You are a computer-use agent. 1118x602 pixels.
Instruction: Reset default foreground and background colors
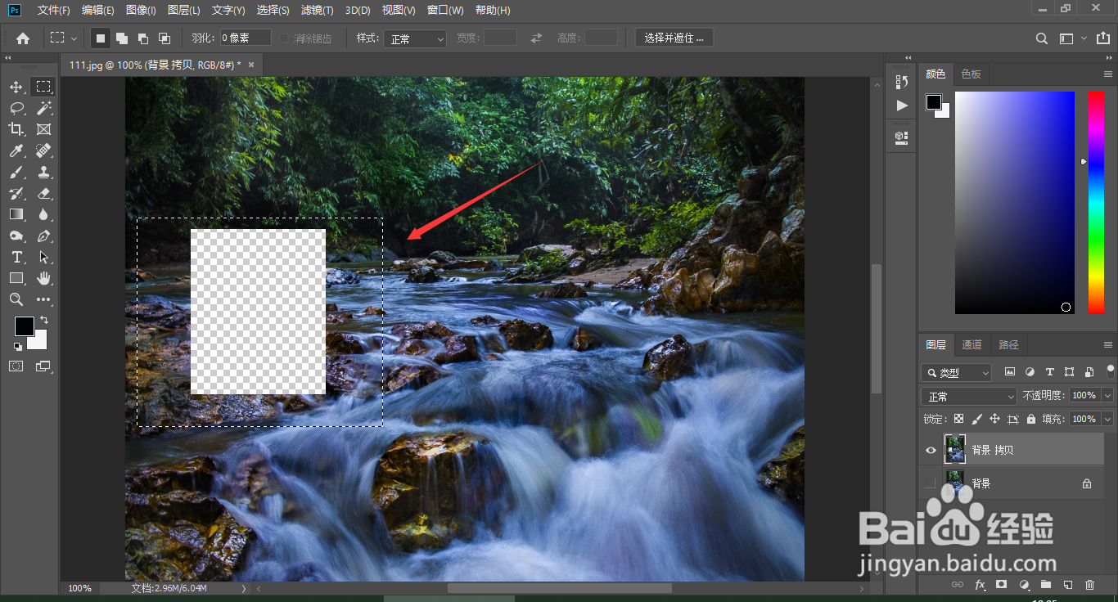click(x=17, y=347)
